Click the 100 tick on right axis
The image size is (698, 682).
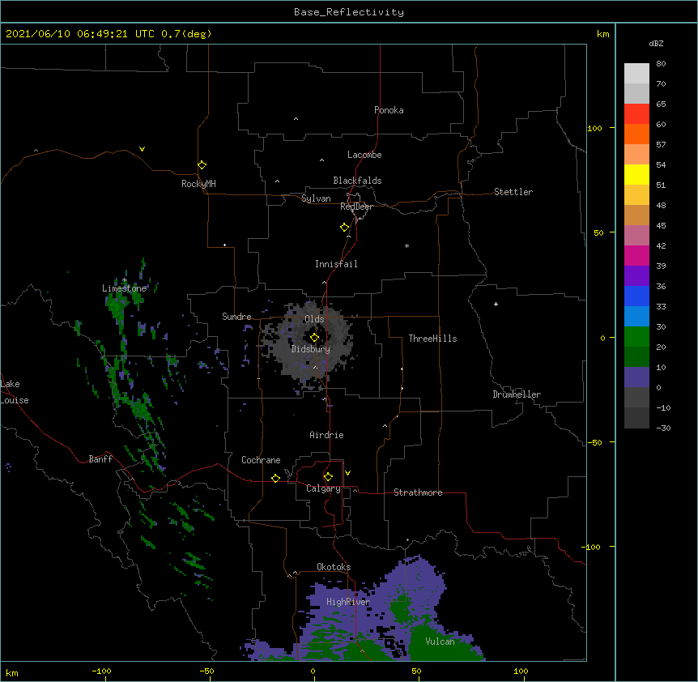(x=594, y=128)
